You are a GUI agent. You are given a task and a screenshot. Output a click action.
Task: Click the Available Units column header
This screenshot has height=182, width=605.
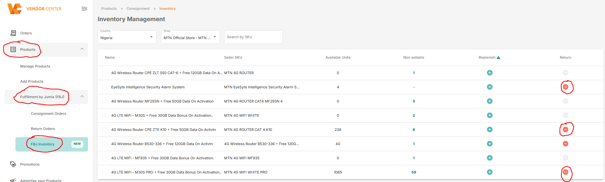[338, 57]
